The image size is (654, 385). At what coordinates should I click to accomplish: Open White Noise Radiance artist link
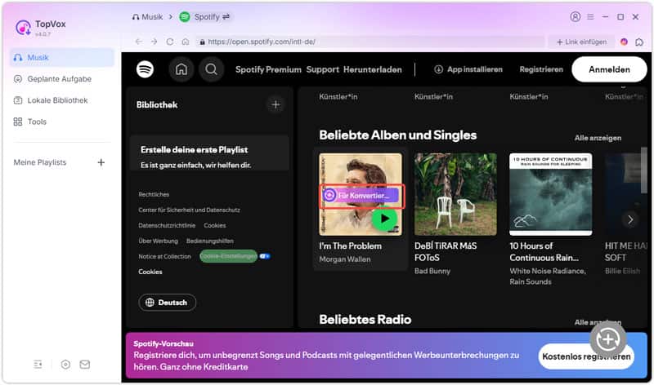548,271
